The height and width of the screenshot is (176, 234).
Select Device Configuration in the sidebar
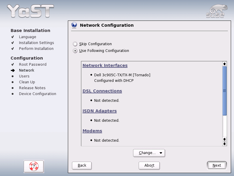(37, 94)
